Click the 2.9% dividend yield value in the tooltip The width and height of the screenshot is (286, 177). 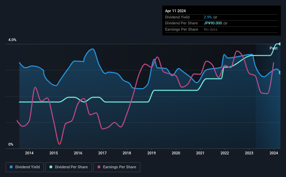pos(208,17)
